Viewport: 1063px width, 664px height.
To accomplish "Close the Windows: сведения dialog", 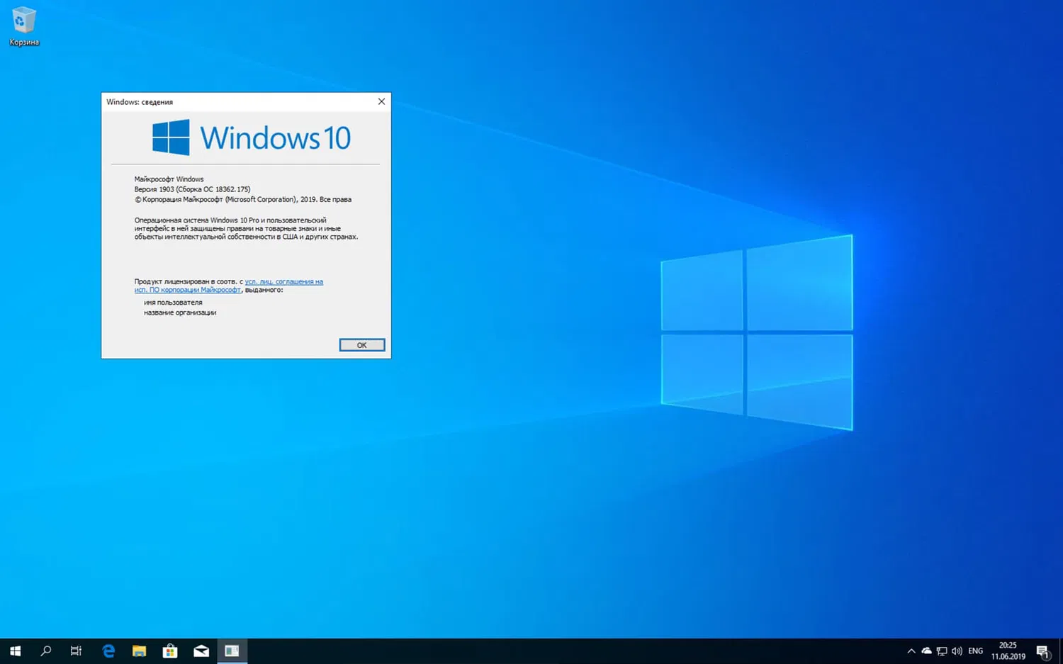I will coord(381,101).
